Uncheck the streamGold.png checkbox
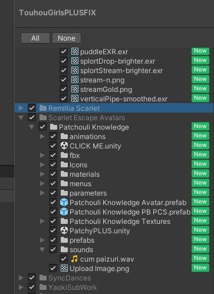Image resolution: width=214 pixels, height=294 pixels. click(x=64, y=90)
